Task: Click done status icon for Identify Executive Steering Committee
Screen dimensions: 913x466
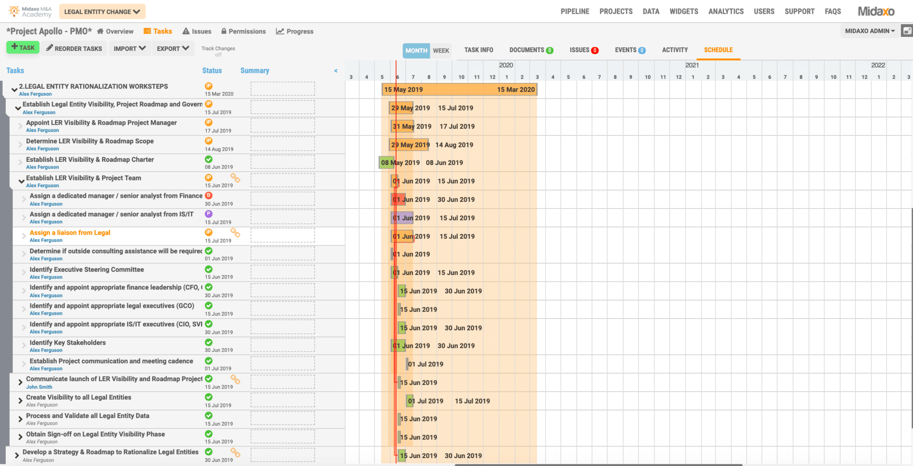Action: point(208,269)
